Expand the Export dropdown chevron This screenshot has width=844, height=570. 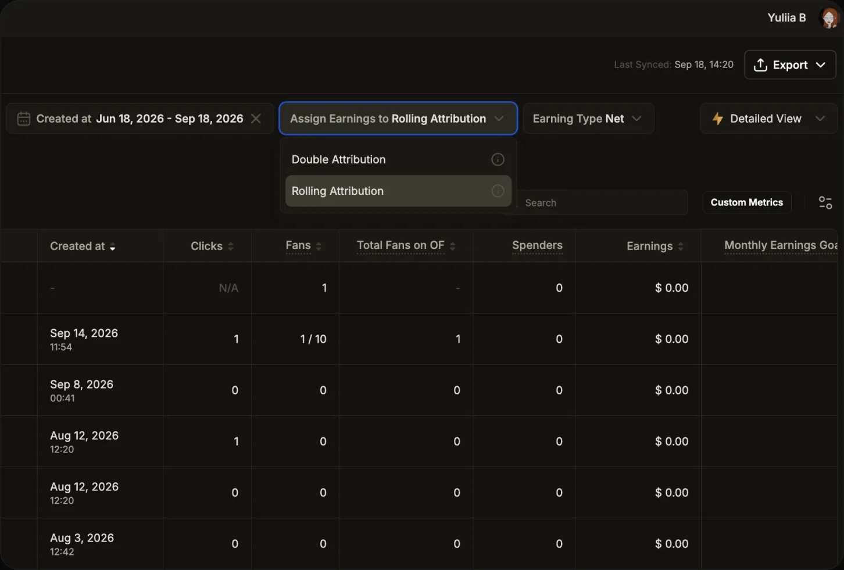(820, 65)
